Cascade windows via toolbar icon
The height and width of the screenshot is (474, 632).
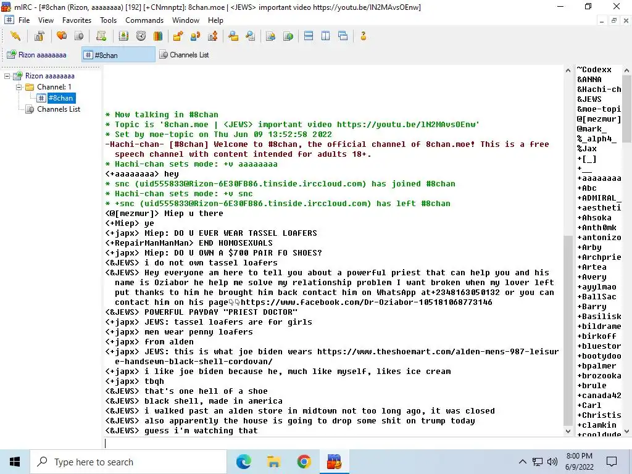click(343, 36)
